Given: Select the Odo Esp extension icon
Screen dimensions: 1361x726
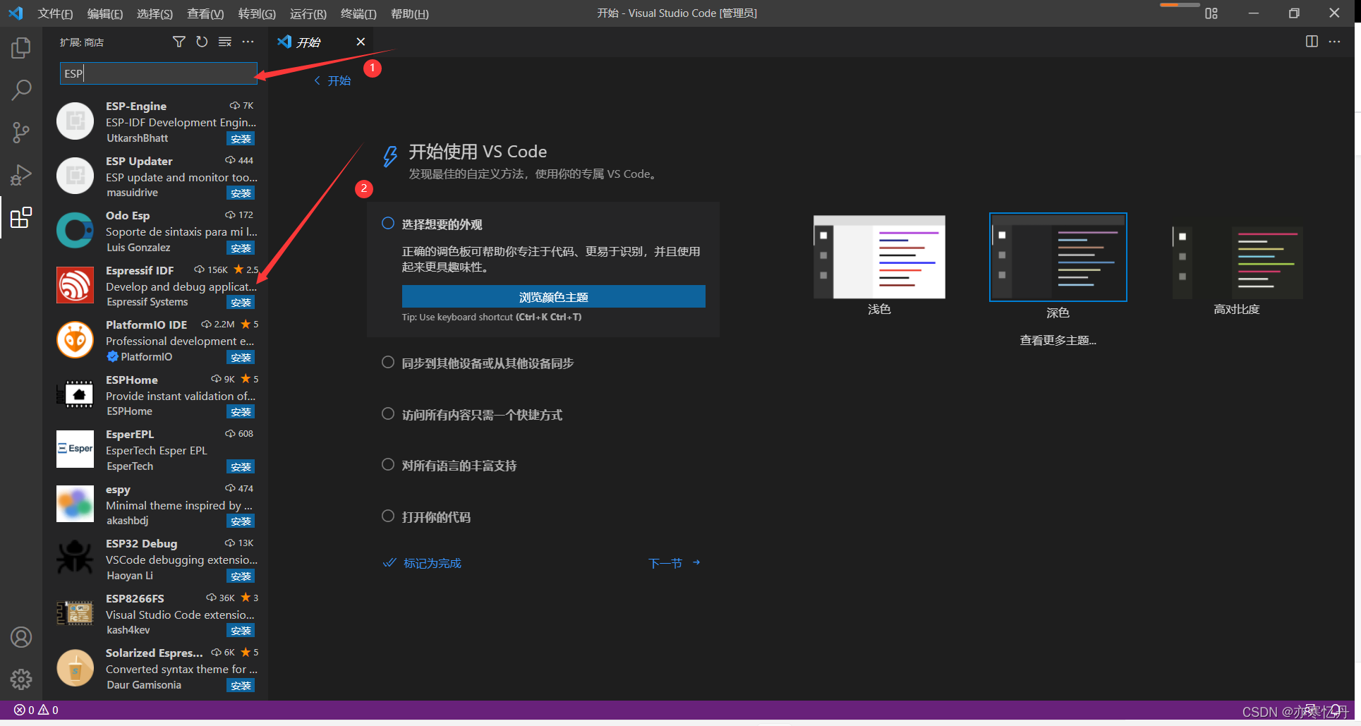Looking at the screenshot, I should pos(75,231).
